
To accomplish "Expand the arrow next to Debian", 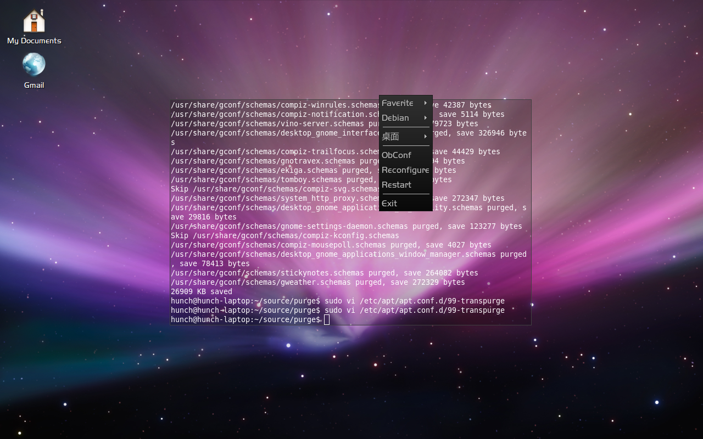I will [426, 118].
